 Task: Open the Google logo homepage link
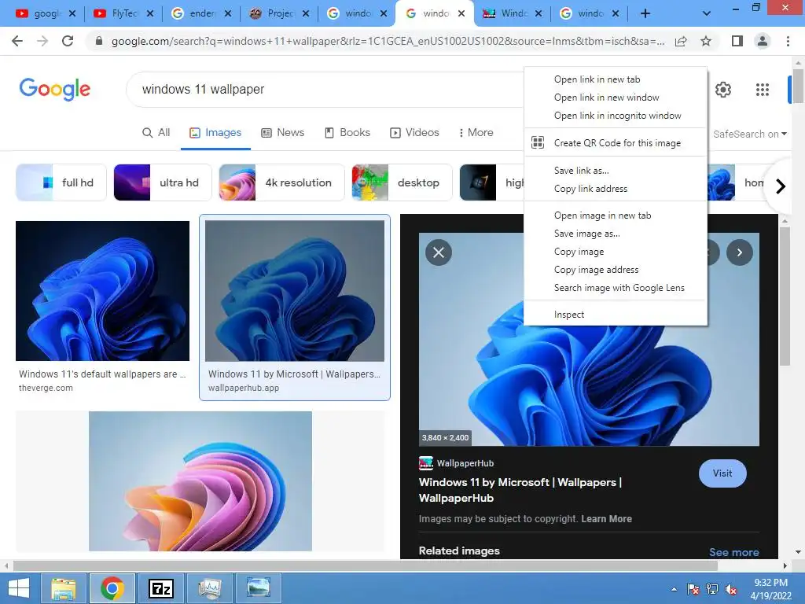pos(55,90)
